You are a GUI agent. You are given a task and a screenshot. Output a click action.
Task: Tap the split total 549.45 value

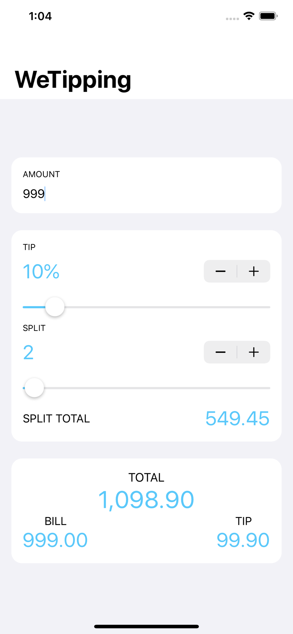[238, 418]
